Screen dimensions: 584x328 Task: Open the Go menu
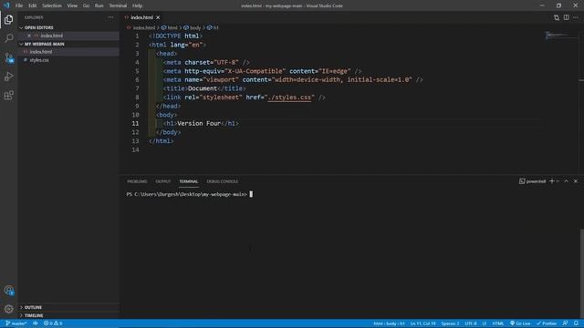click(86, 5)
